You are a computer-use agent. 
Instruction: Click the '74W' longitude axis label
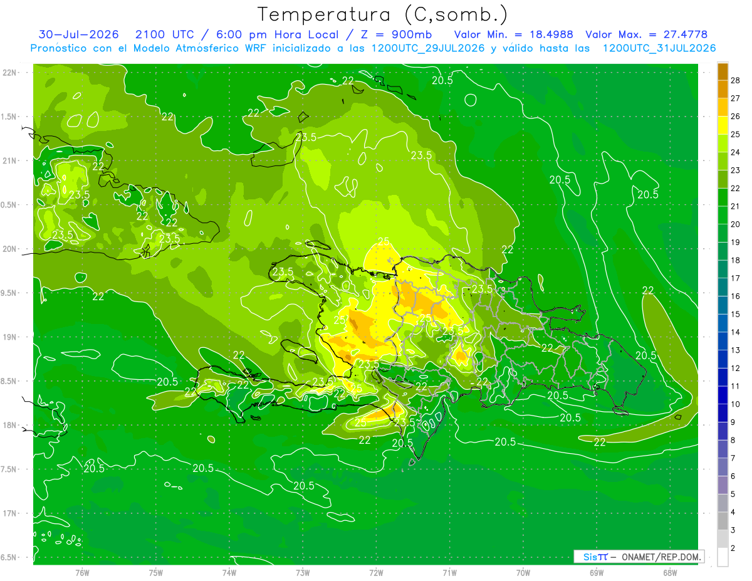click(229, 573)
